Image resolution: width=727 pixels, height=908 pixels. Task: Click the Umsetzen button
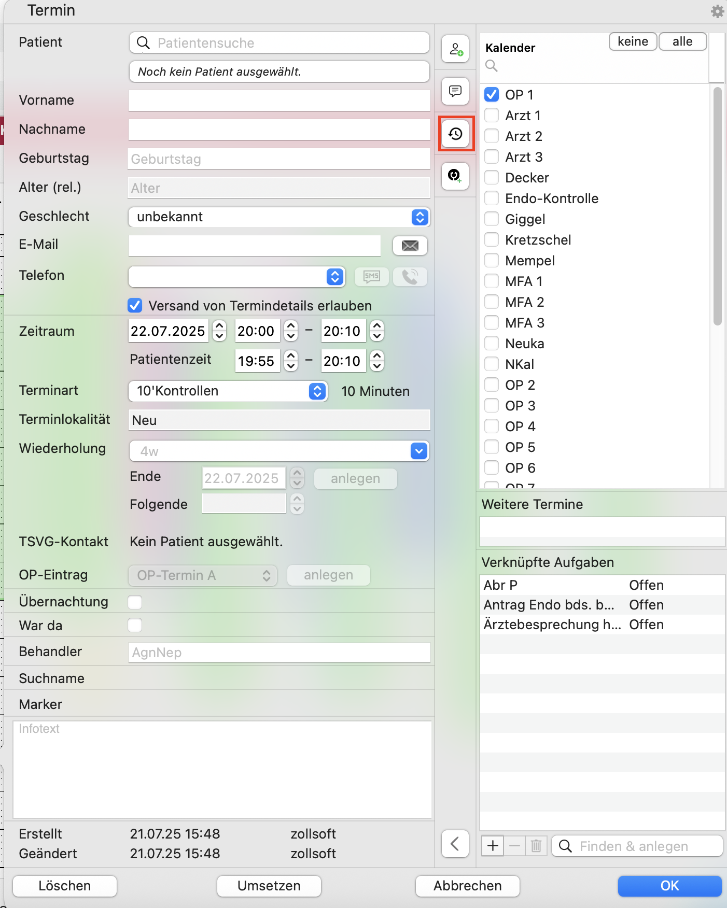(269, 886)
